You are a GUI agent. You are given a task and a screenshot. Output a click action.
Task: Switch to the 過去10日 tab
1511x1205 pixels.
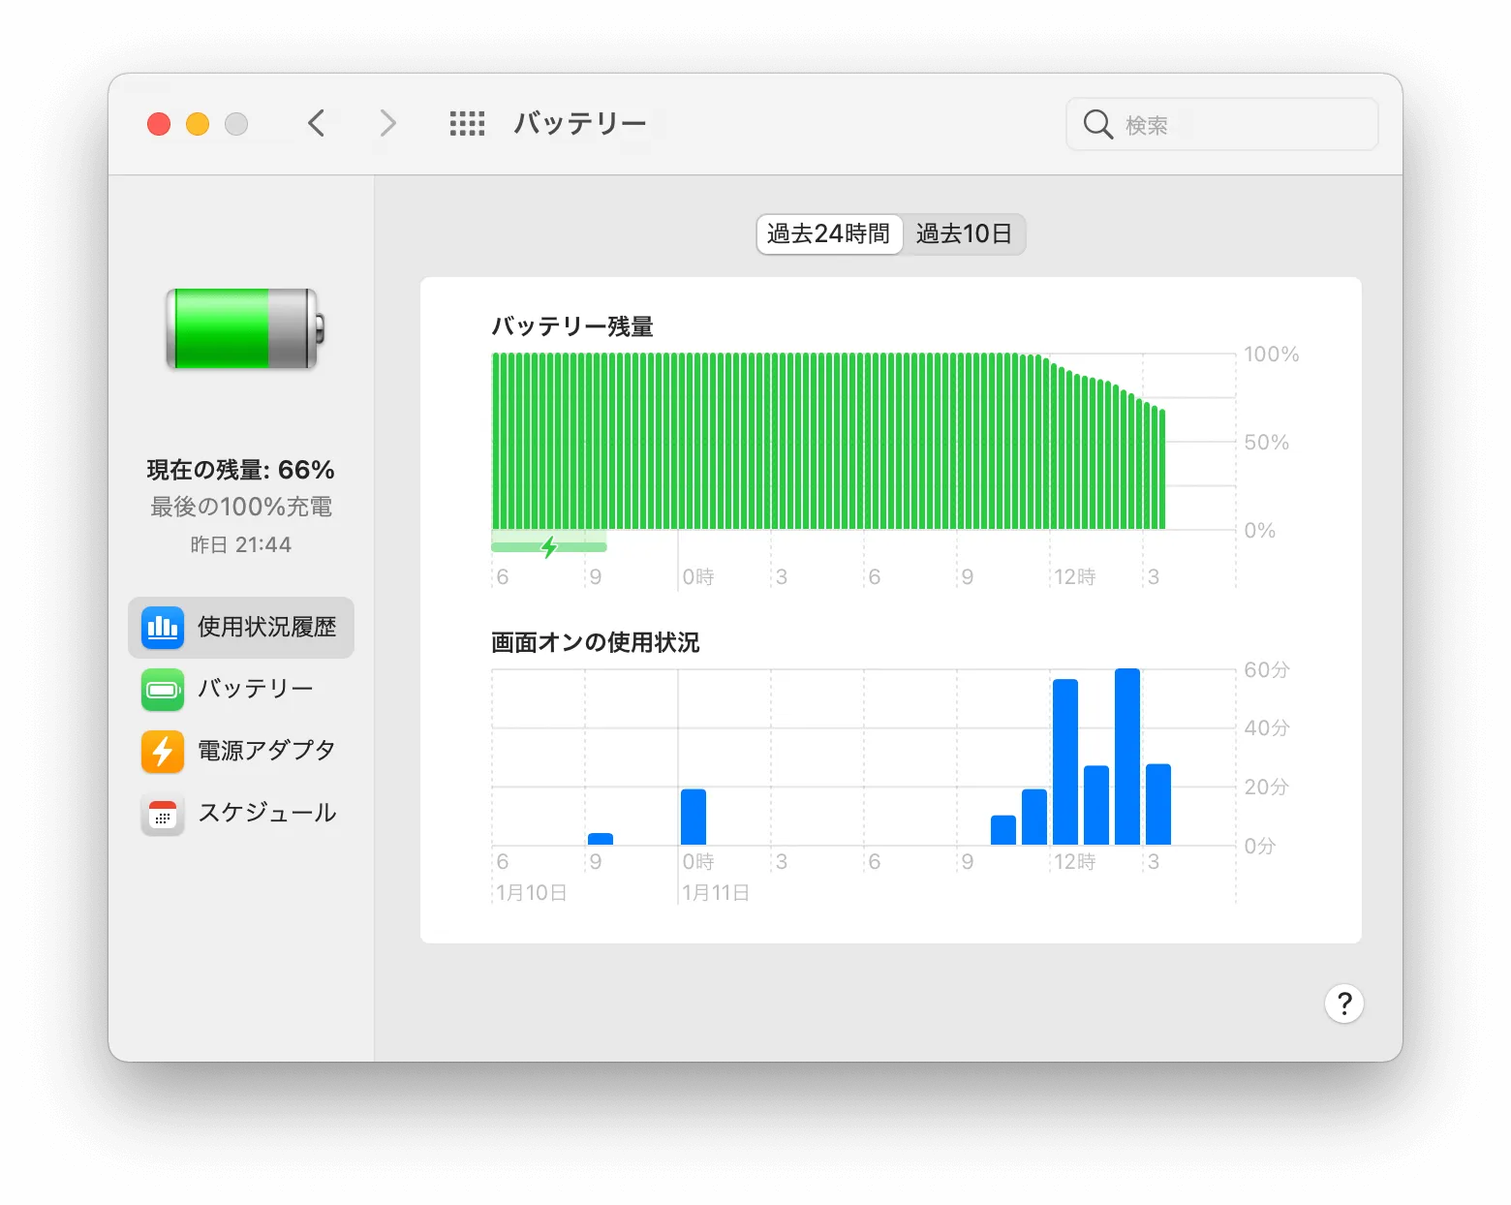(964, 234)
